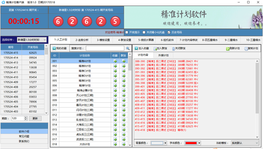
Task: Click group-send icon for plan 003
Action: pyautogui.click(x=124, y=71)
